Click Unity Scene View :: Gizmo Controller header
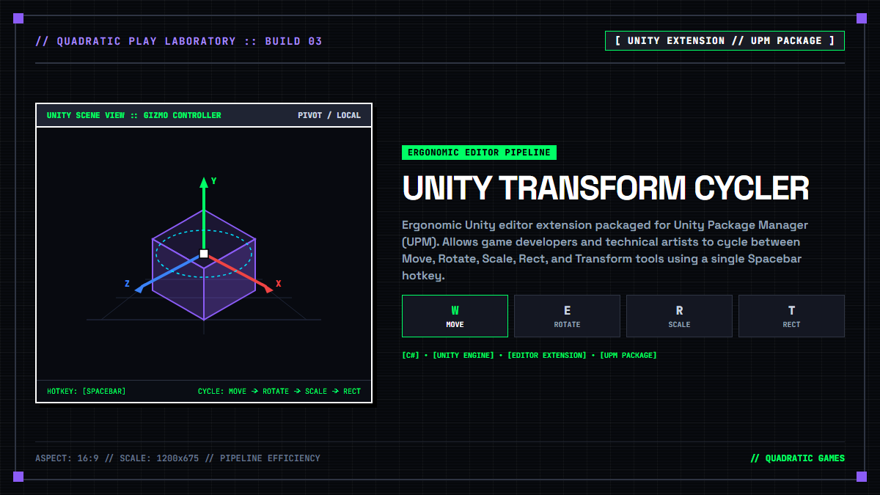Screen dimensions: 880x495 tap(134, 115)
